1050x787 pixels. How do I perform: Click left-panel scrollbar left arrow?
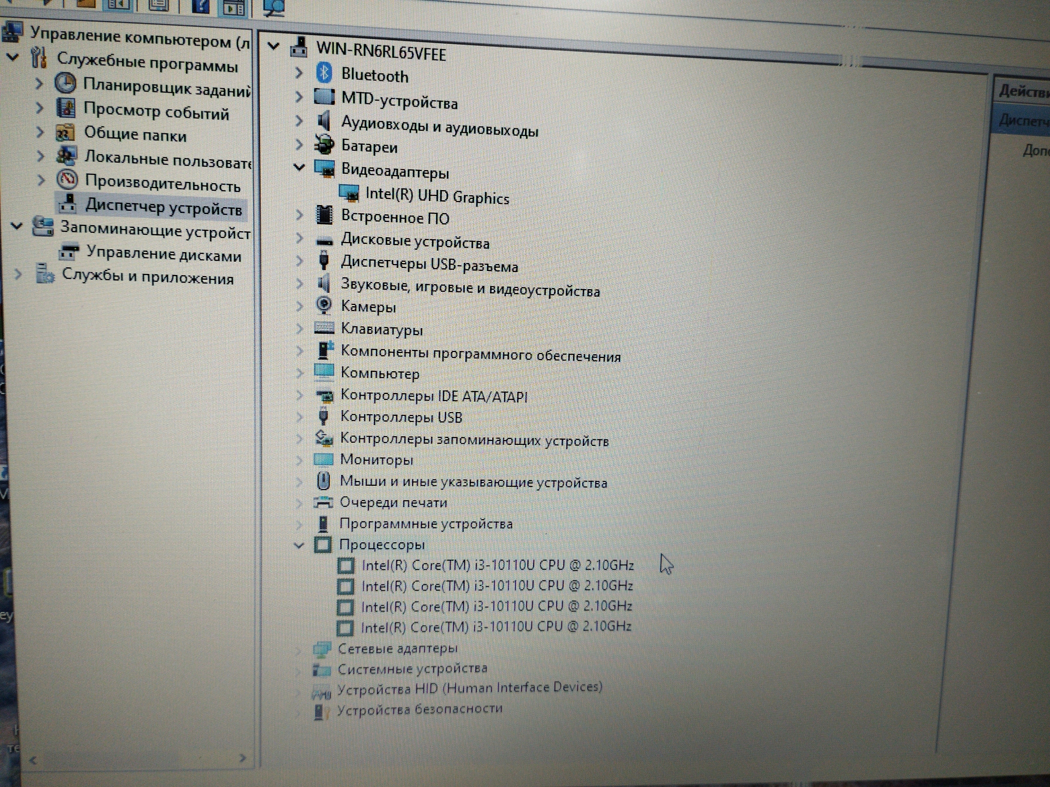coord(33,760)
